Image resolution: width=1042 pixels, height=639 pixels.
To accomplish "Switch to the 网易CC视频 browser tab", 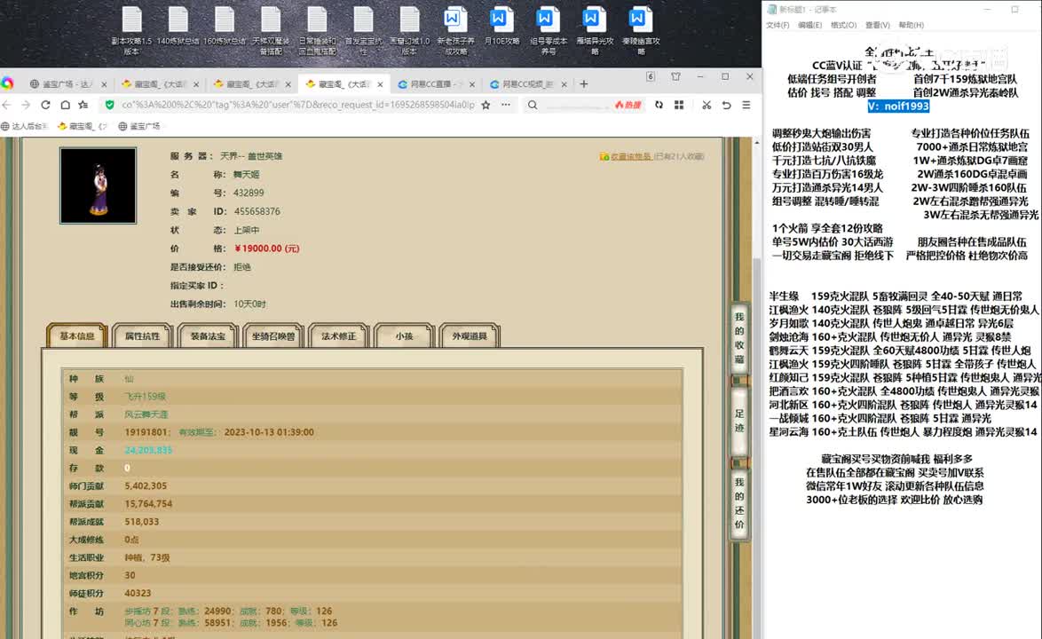I will (528, 84).
